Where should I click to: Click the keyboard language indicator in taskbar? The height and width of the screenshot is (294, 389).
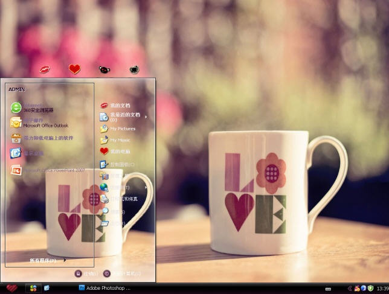point(328,289)
